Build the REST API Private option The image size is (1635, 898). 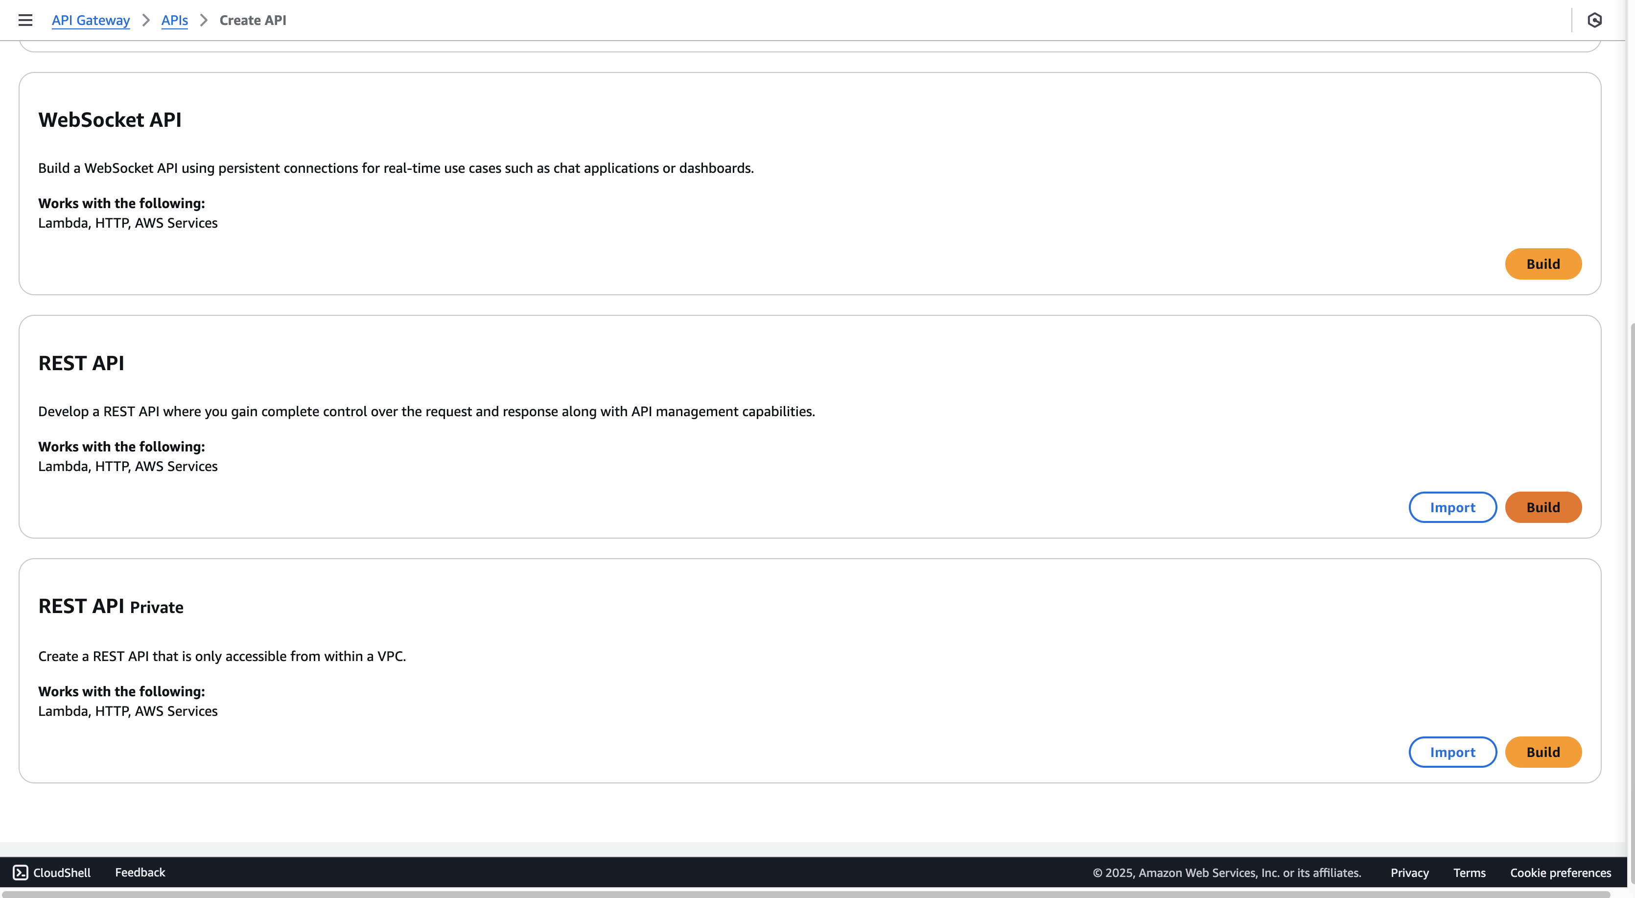click(1543, 752)
